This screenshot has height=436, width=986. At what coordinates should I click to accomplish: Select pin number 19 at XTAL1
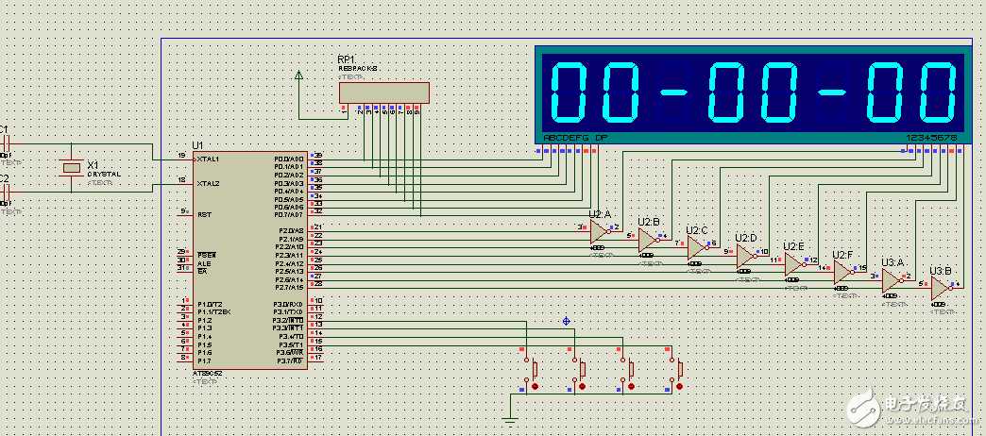(181, 155)
